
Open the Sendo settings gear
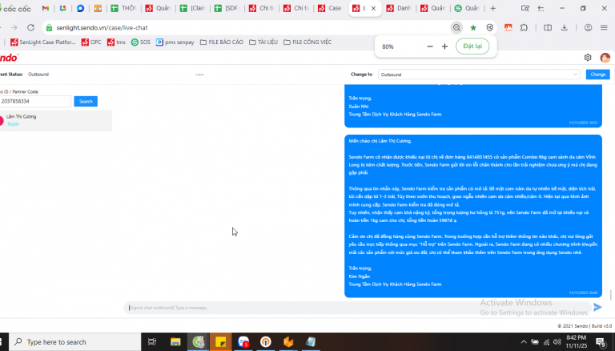tap(588, 58)
